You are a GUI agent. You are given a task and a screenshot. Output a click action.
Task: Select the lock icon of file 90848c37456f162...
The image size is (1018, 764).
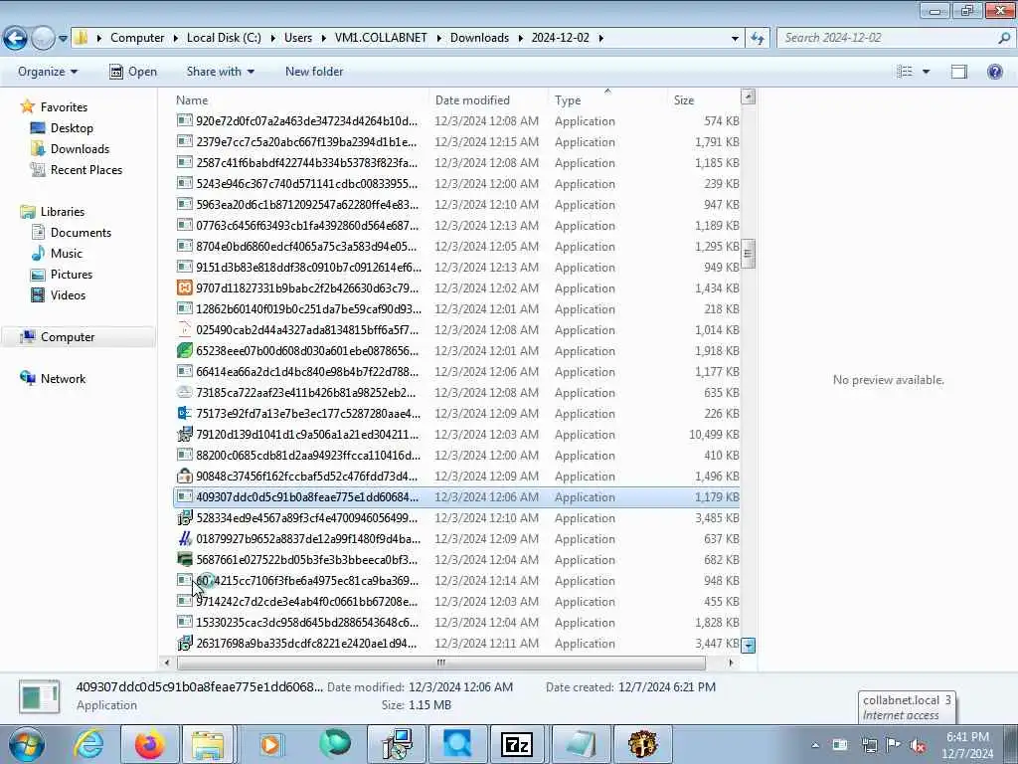(x=184, y=477)
